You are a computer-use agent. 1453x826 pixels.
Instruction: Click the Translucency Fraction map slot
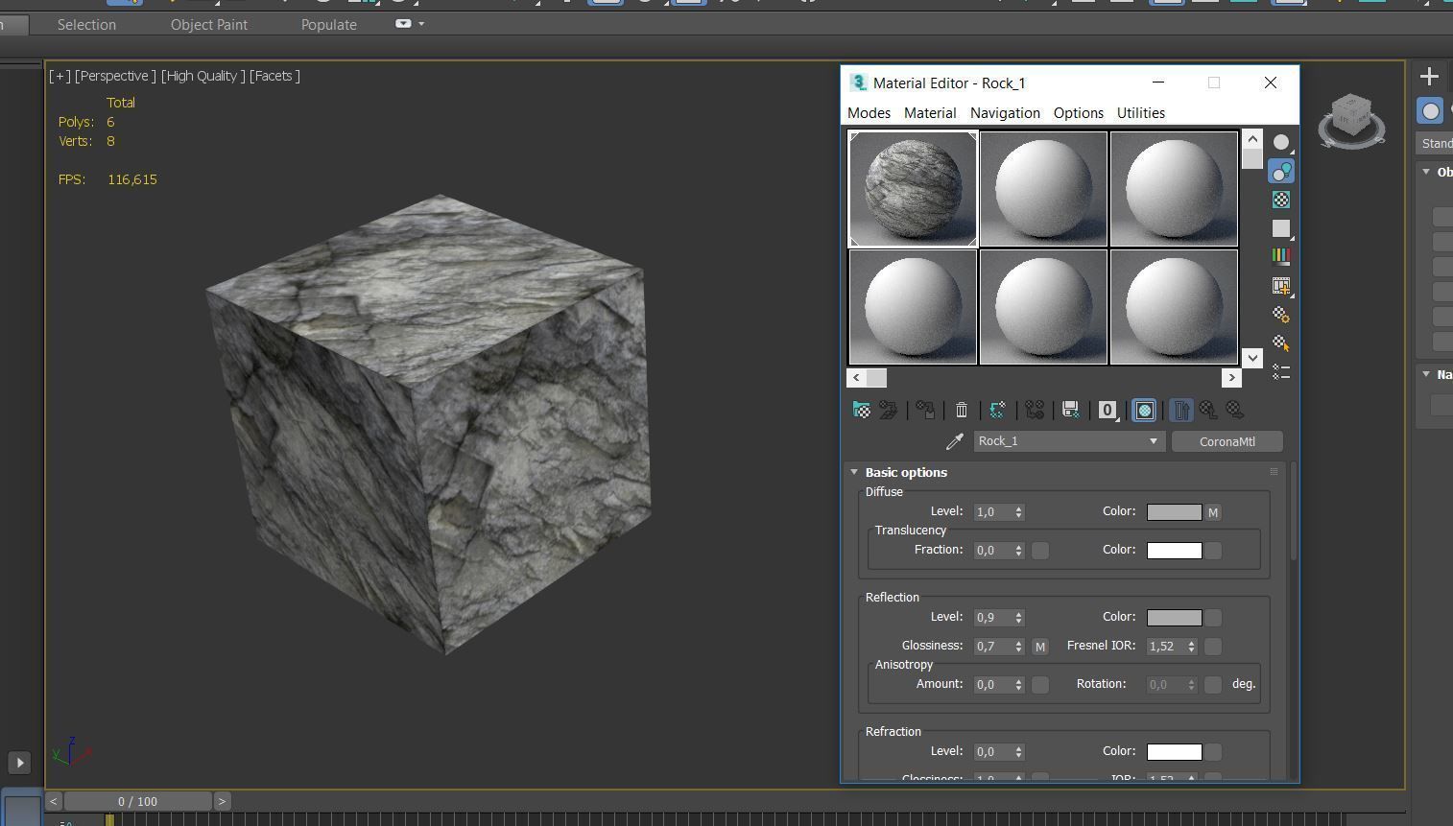click(x=1039, y=551)
